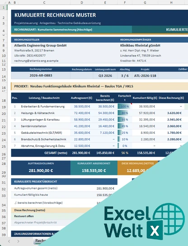This screenshot has height=246, width=188.
Task: Select column C header
Action: 44,3
